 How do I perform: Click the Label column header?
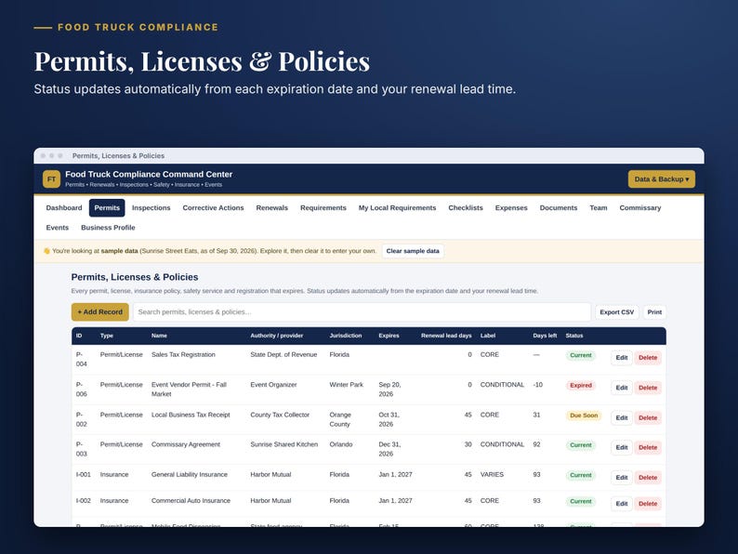point(488,336)
